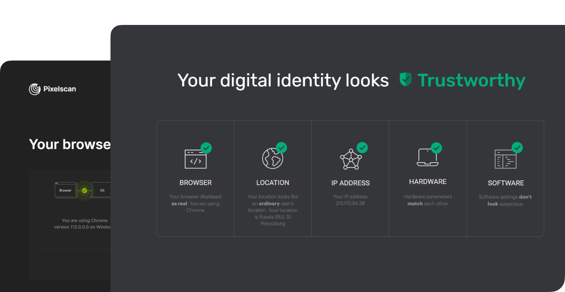Expand the Hardware parameters card

(427, 178)
